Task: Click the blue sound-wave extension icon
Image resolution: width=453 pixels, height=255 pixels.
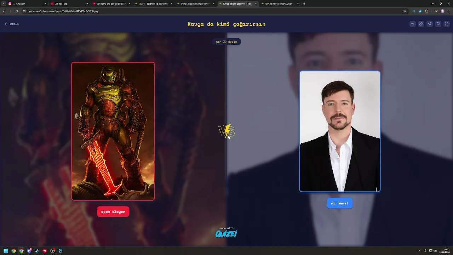Action: pyautogui.click(x=414, y=11)
